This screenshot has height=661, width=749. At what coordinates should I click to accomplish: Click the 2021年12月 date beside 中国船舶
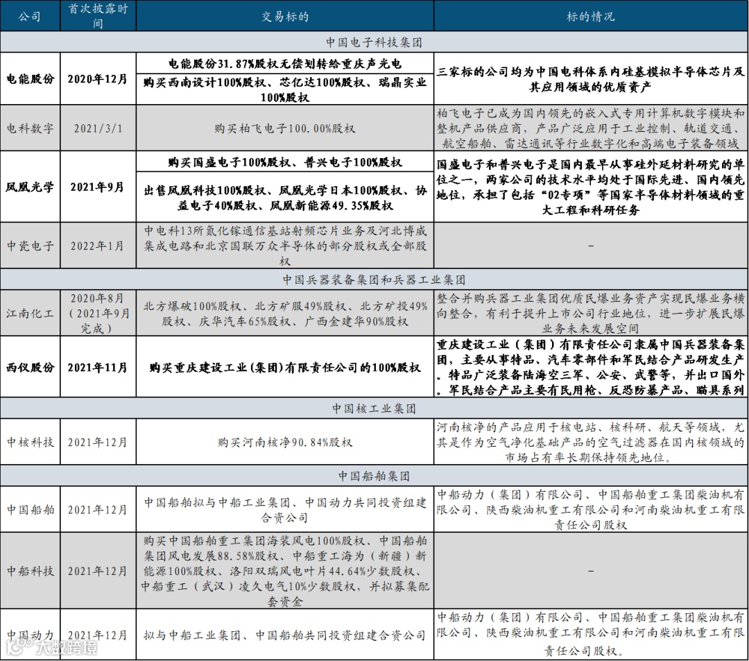(x=98, y=509)
